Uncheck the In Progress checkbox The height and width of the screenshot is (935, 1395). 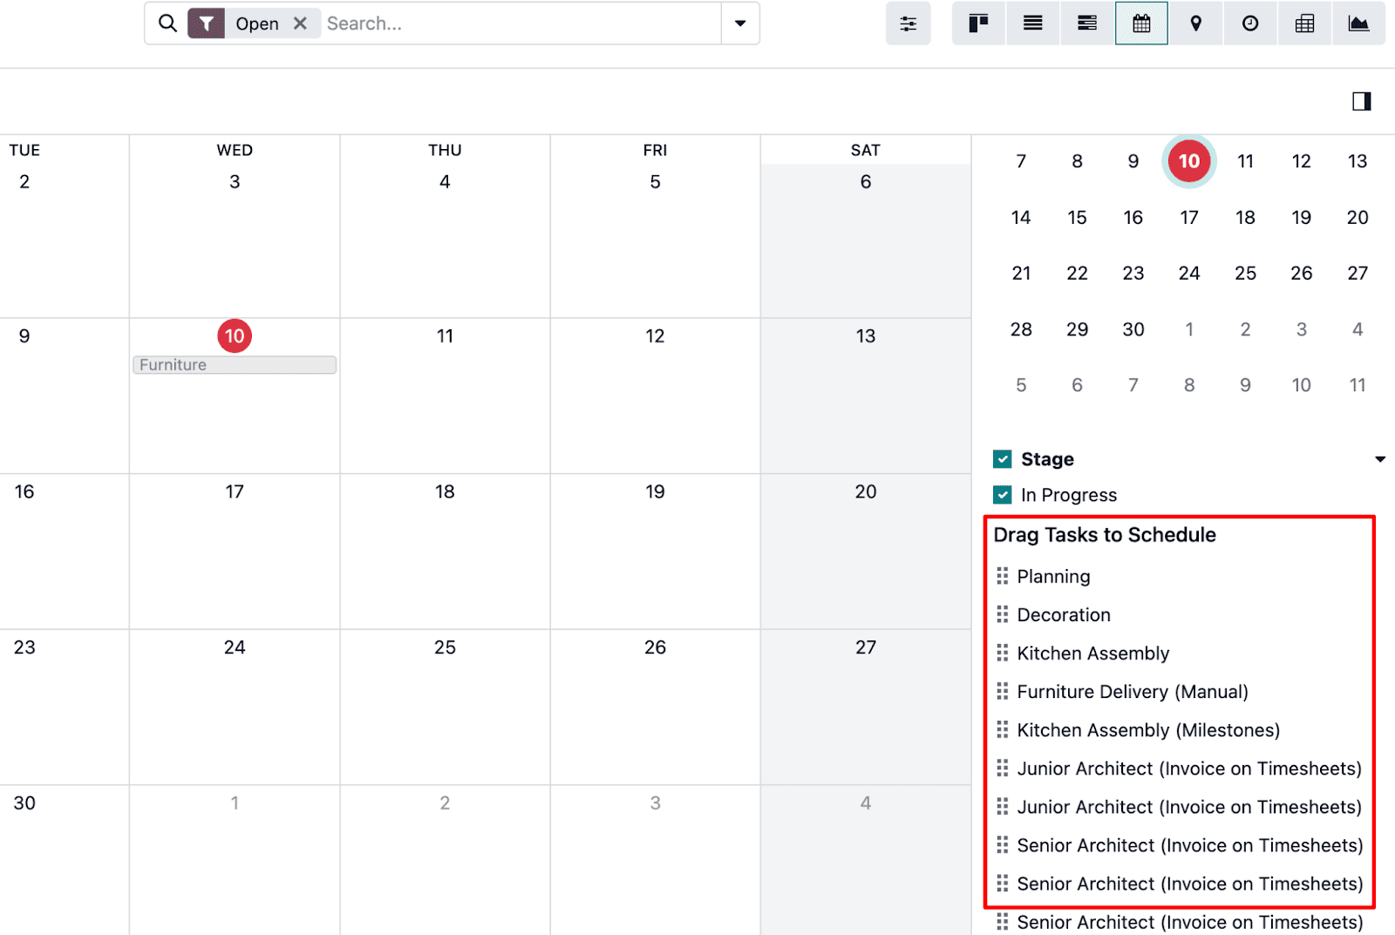(1003, 495)
